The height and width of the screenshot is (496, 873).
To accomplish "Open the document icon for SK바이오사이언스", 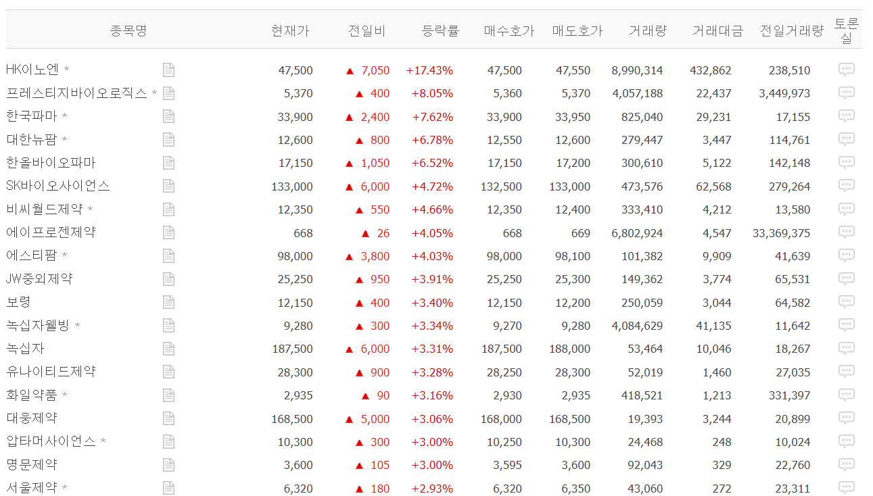I will point(168,186).
